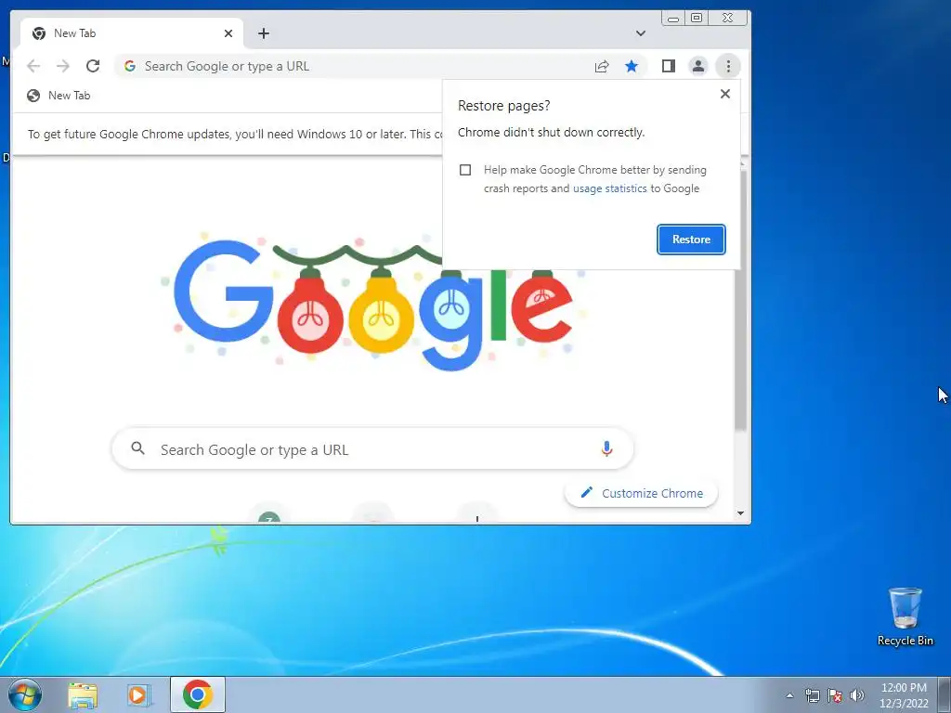Reload the page with the refresh icon
The height and width of the screenshot is (713, 951).
[x=93, y=66]
